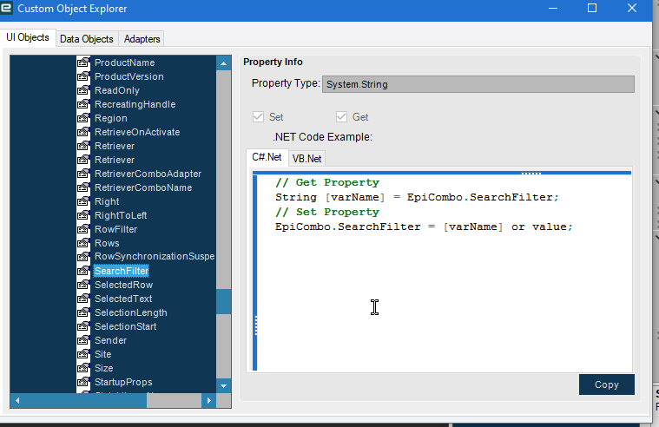Click the property icon beside RetrieverComboName
The image size is (659, 427).
(x=83, y=187)
